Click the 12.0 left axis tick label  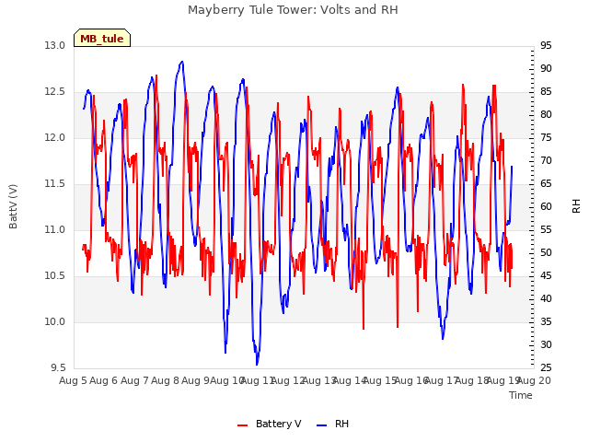click(54, 137)
